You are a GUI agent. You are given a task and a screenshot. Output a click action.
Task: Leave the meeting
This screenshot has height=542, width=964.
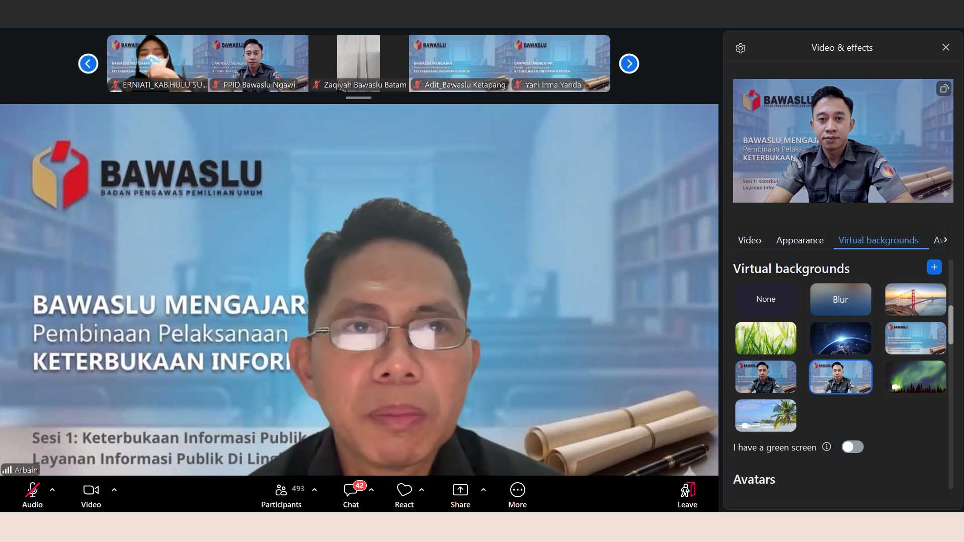click(687, 495)
